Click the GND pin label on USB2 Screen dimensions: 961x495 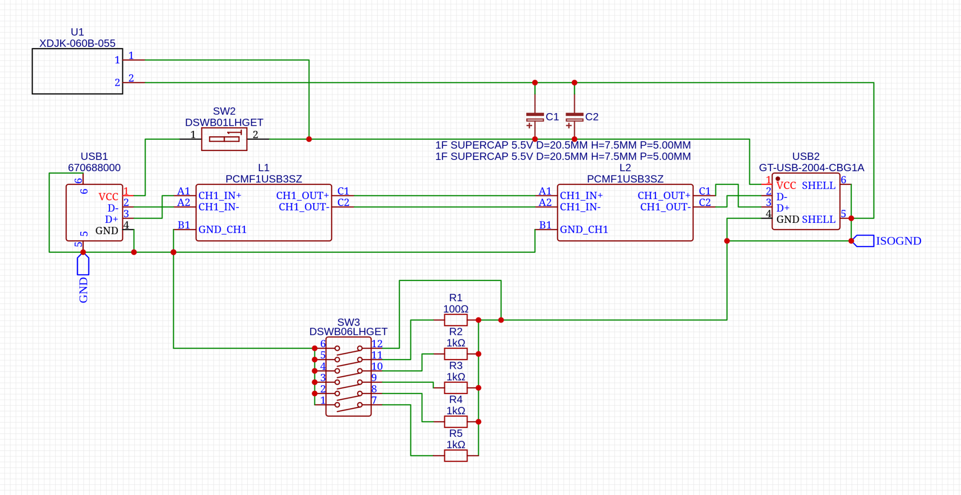coord(788,219)
